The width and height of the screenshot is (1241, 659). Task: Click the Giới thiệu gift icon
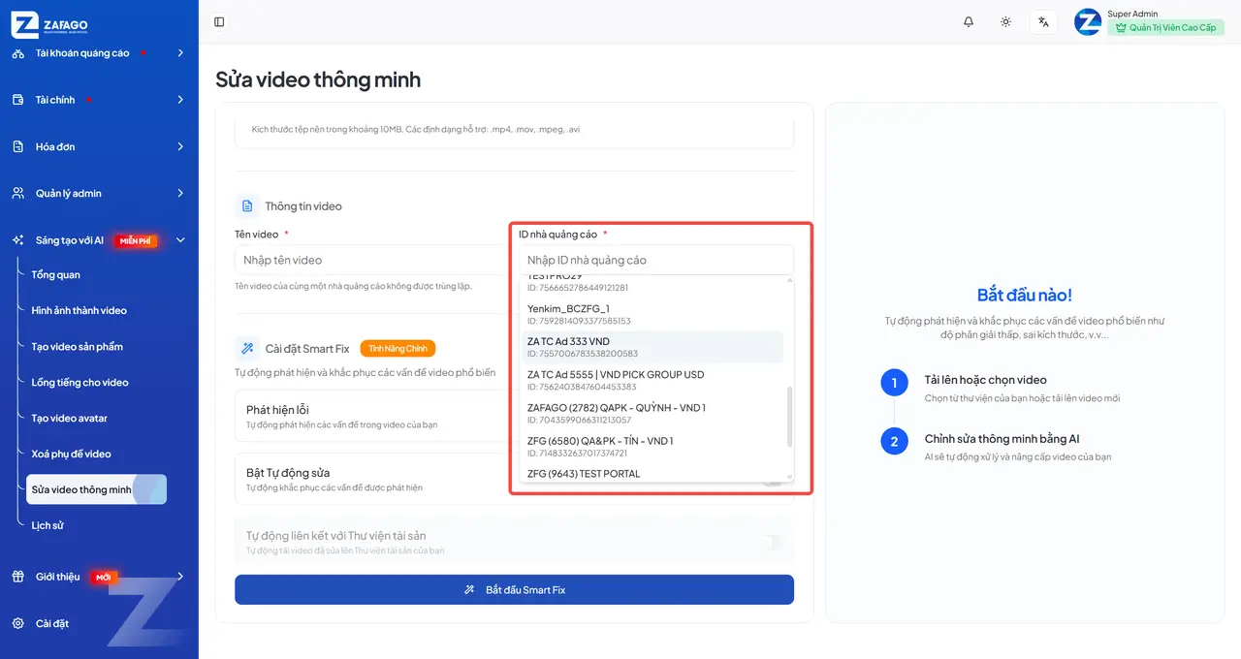(17, 577)
